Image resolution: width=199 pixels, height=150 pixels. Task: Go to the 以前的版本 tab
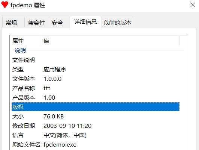point(117,23)
